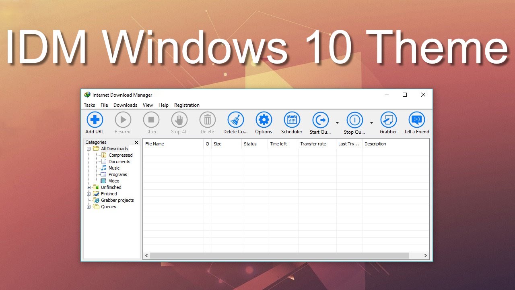Click the Grabber projects icon
This screenshot has width=515, height=290.
point(96,200)
